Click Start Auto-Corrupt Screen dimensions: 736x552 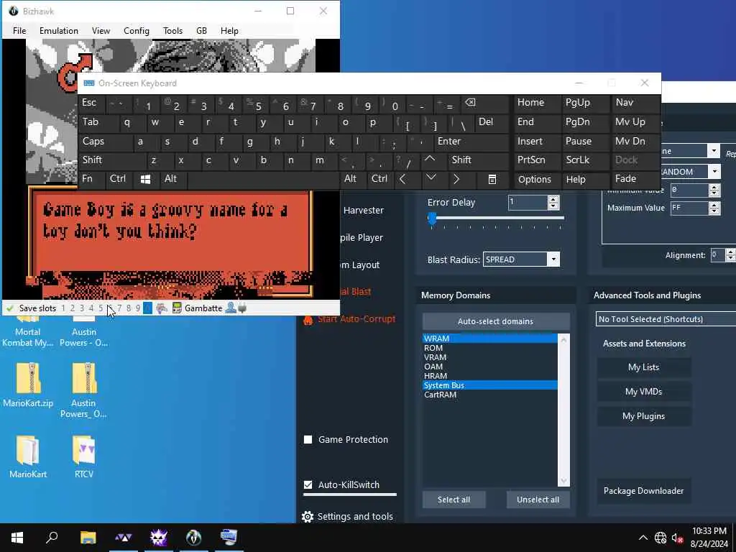356,319
